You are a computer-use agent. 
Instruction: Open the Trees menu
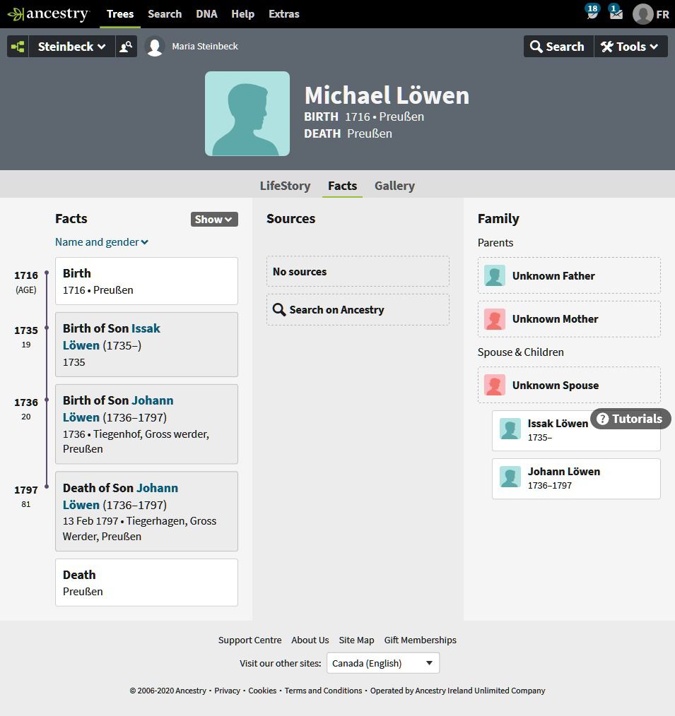[120, 14]
